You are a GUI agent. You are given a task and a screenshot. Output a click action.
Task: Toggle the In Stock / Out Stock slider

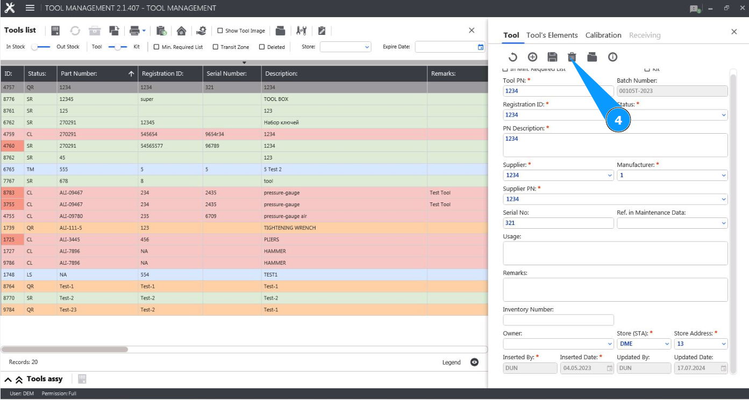(41, 47)
